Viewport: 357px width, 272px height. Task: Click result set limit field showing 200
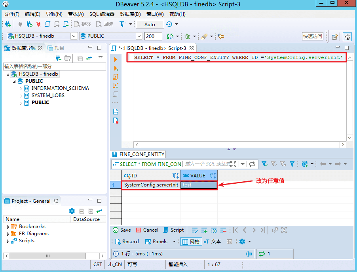tap(153, 36)
